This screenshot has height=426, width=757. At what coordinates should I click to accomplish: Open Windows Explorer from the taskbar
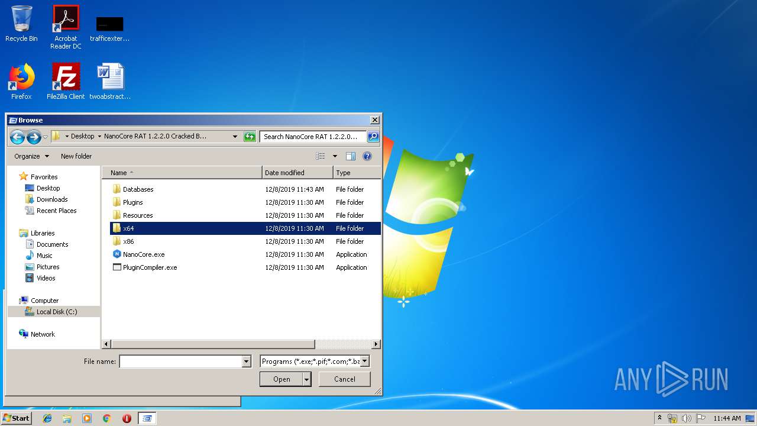pos(67,418)
